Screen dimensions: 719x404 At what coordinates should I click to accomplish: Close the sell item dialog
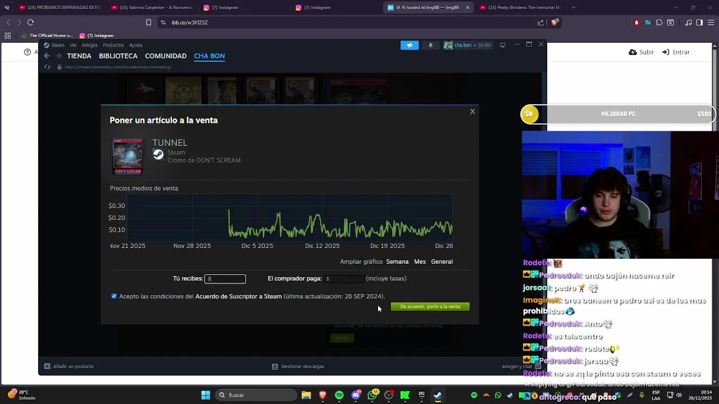click(472, 112)
